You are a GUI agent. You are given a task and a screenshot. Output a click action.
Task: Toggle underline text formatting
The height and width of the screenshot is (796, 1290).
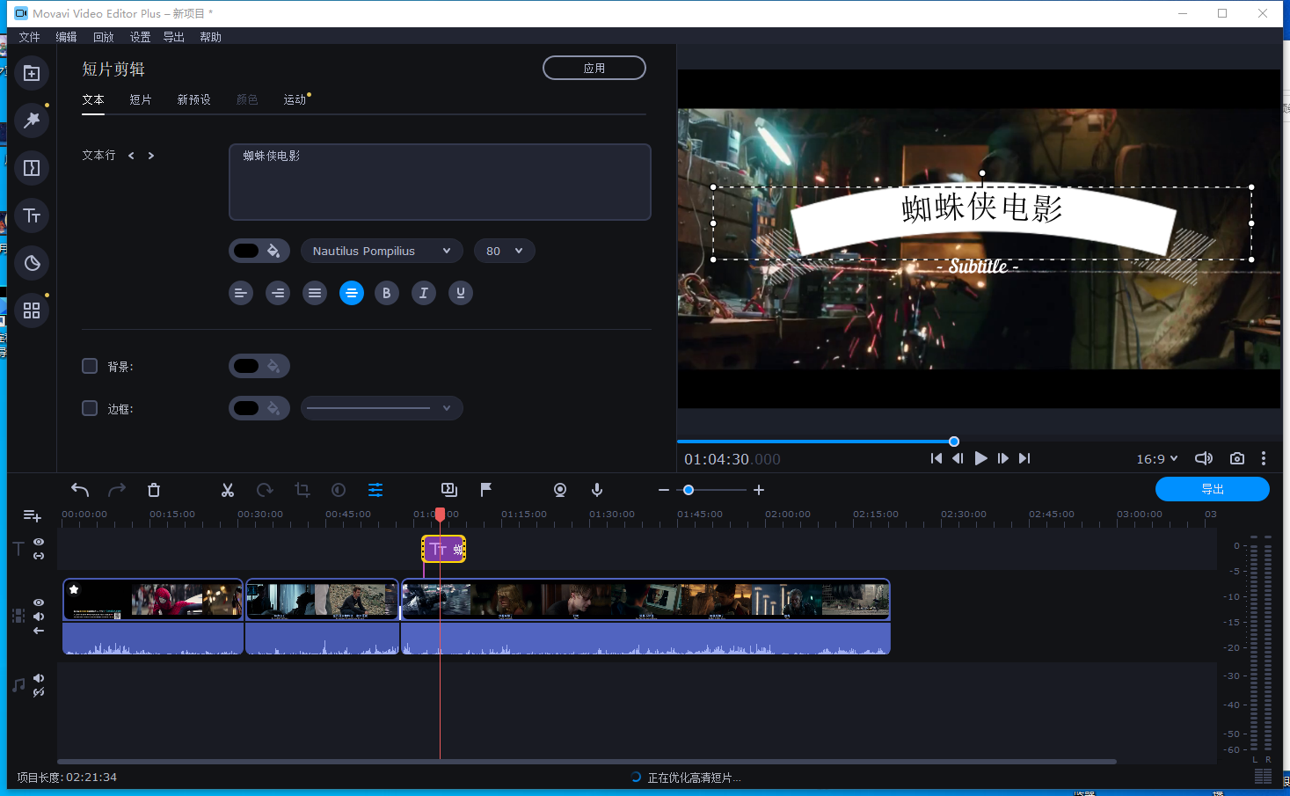[461, 293]
